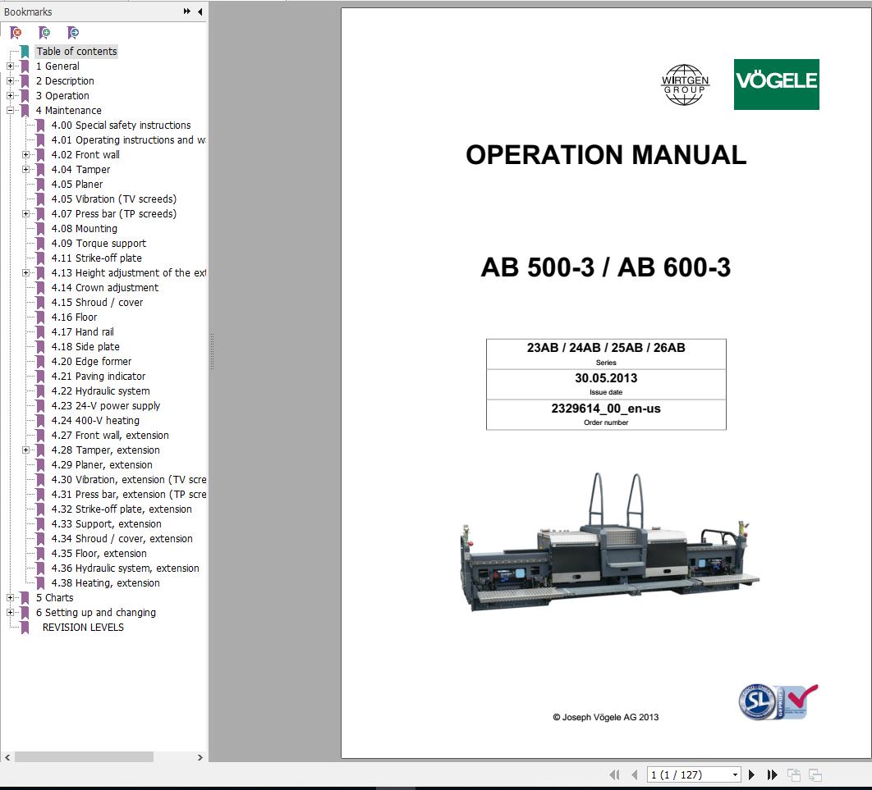This screenshot has height=790, width=872.
Task: Select the REVISION LEVELS bookmark
Action: [x=83, y=628]
